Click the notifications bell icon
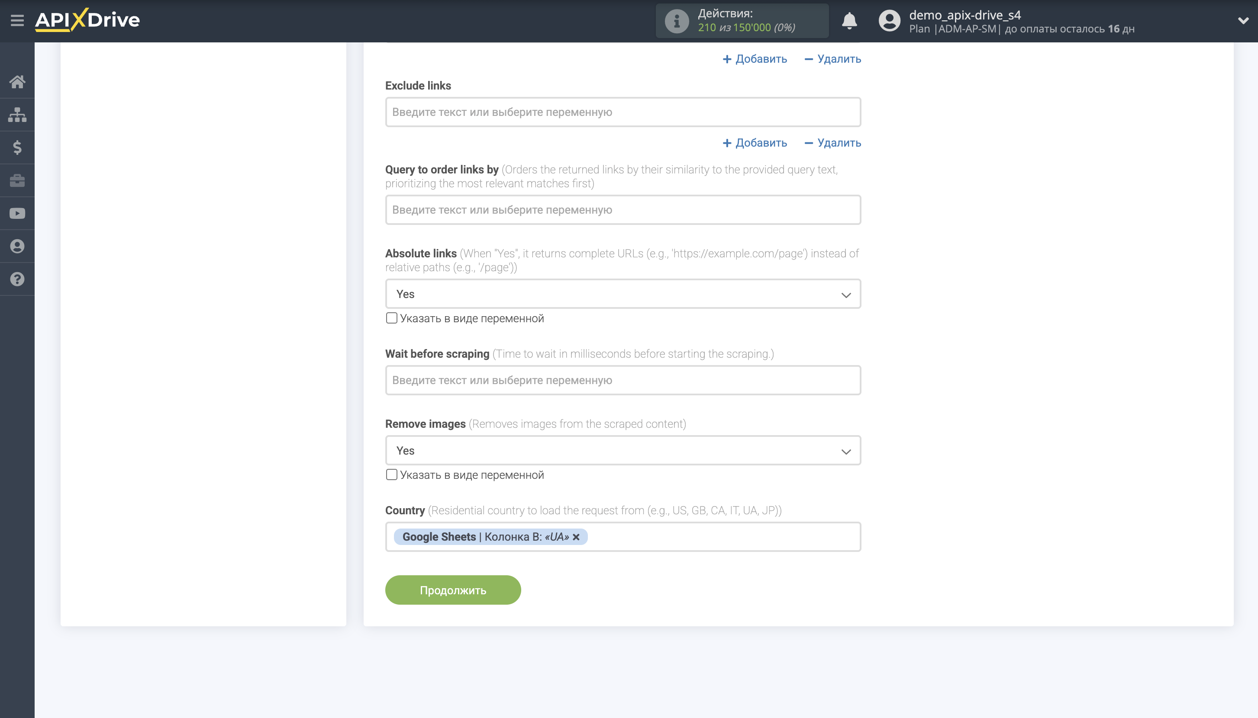The height and width of the screenshot is (718, 1258). (849, 21)
